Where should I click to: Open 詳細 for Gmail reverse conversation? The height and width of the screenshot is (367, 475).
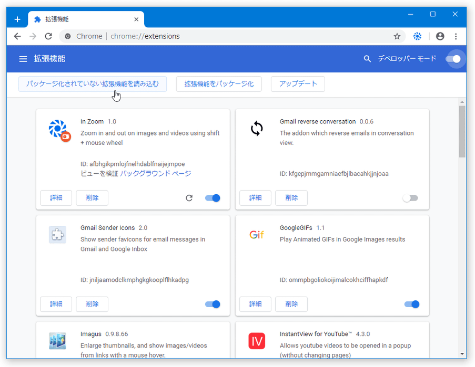pyautogui.click(x=255, y=198)
